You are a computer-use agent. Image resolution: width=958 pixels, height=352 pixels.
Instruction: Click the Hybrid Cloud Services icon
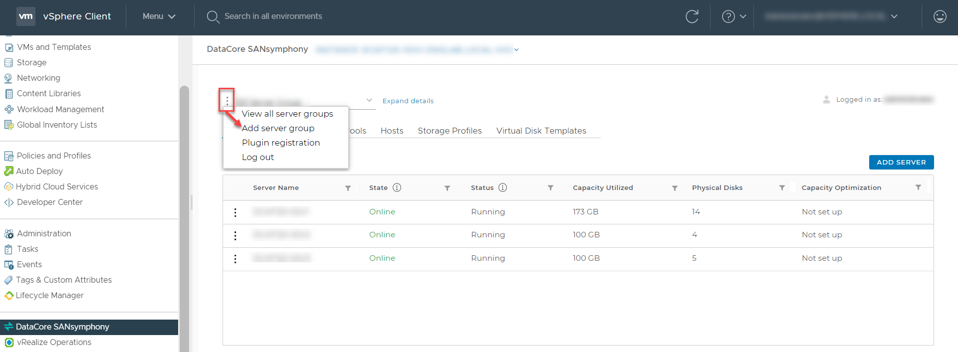[8, 186]
